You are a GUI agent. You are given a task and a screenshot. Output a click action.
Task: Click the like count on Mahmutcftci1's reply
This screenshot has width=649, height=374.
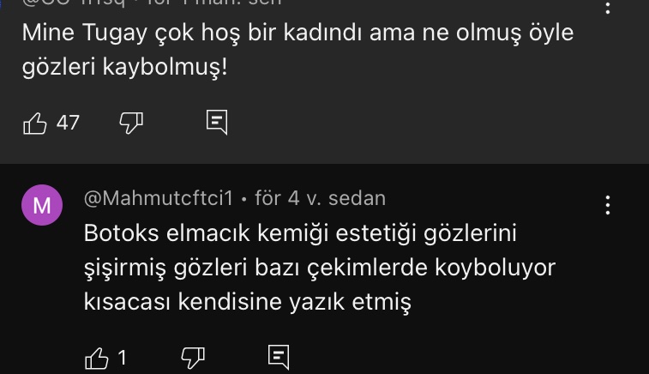[122, 358]
